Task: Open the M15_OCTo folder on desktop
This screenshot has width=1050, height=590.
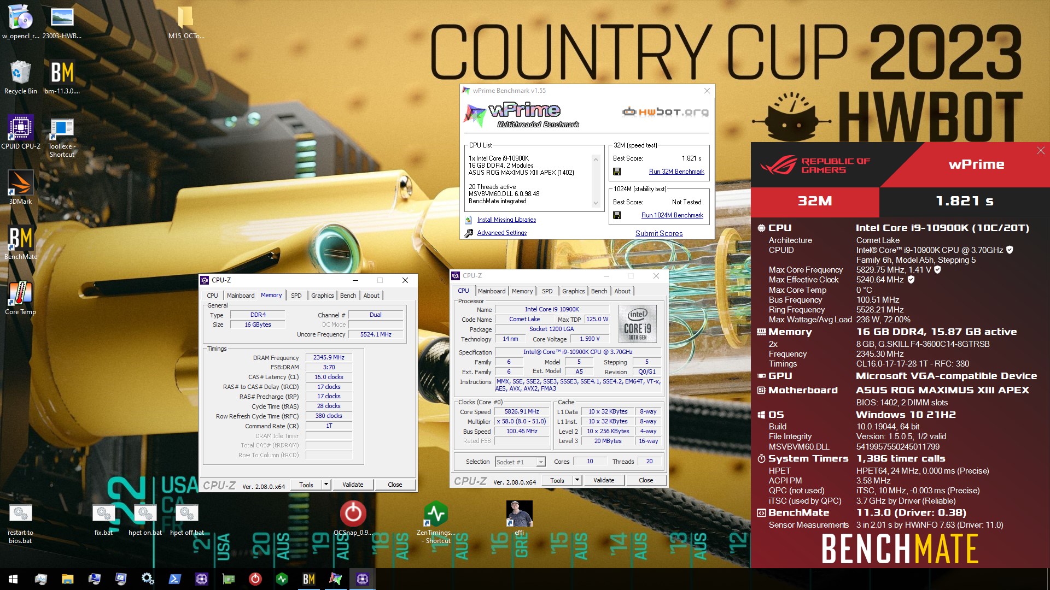Action: click(186, 22)
